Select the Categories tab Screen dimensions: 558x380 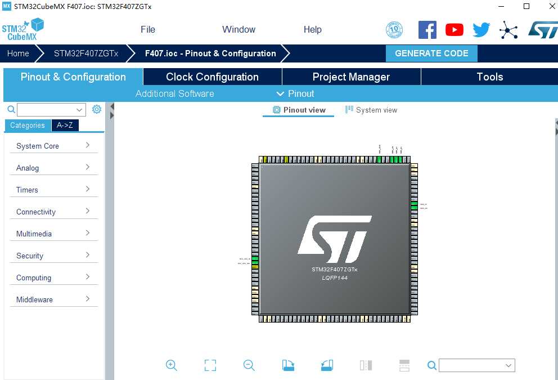[28, 126]
